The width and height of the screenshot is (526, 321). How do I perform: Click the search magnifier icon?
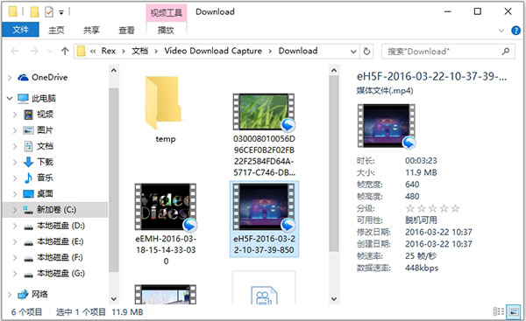point(506,52)
